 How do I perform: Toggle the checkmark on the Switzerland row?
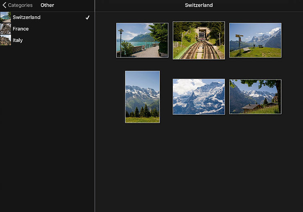87,18
